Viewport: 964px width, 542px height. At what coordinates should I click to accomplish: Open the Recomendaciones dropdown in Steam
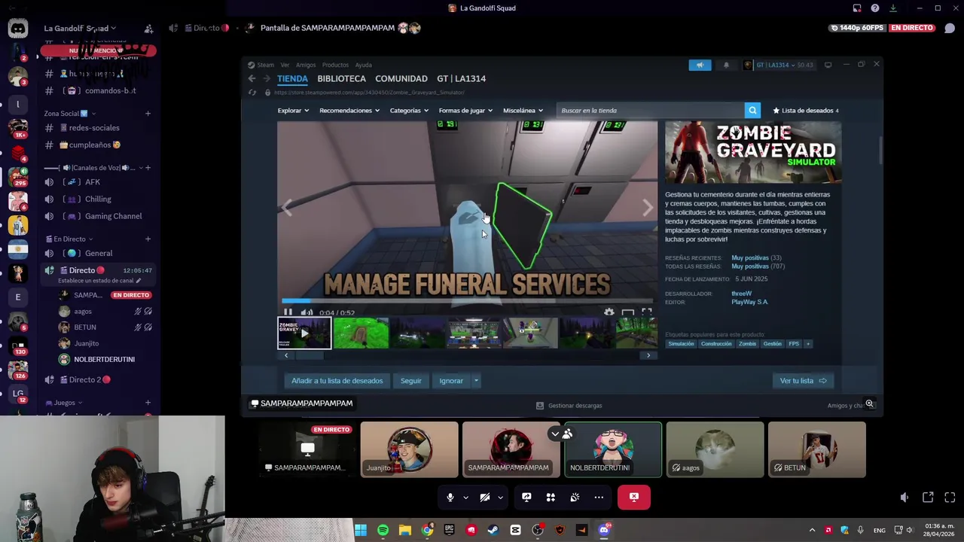[349, 111]
